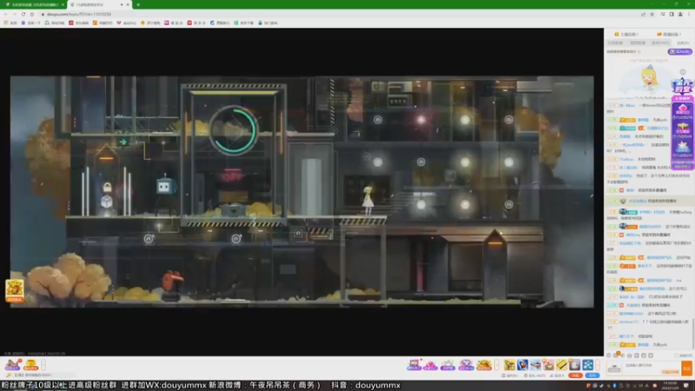Open the second bookmark with purple icon
Viewport: 695px width, 391px height.
tap(30, 23)
